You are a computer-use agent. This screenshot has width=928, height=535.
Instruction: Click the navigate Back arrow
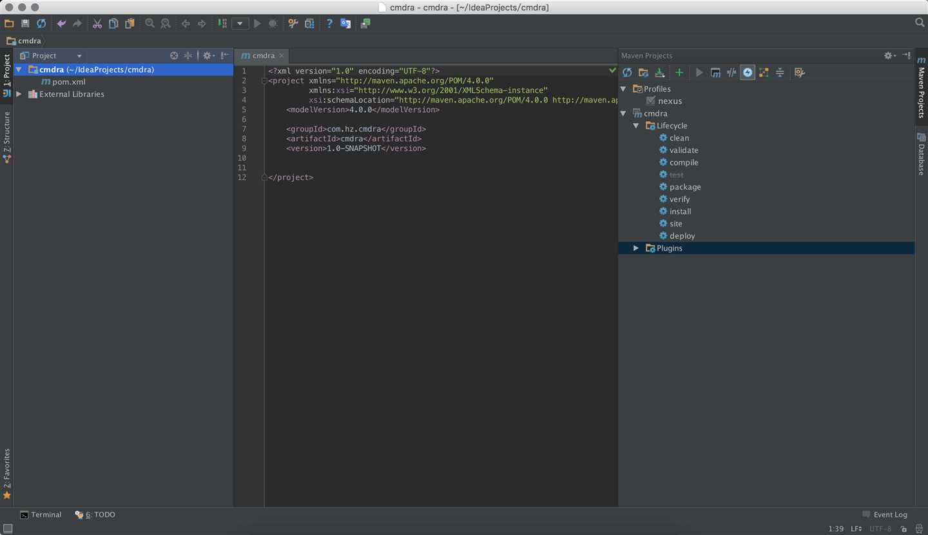pos(186,23)
